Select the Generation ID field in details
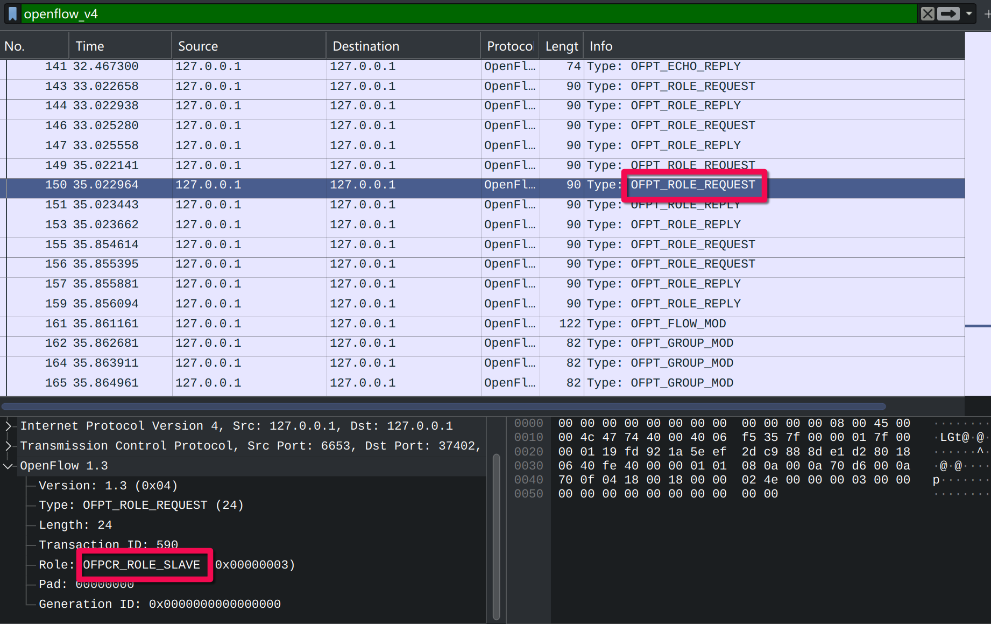Image resolution: width=991 pixels, height=624 pixels. point(159,605)
